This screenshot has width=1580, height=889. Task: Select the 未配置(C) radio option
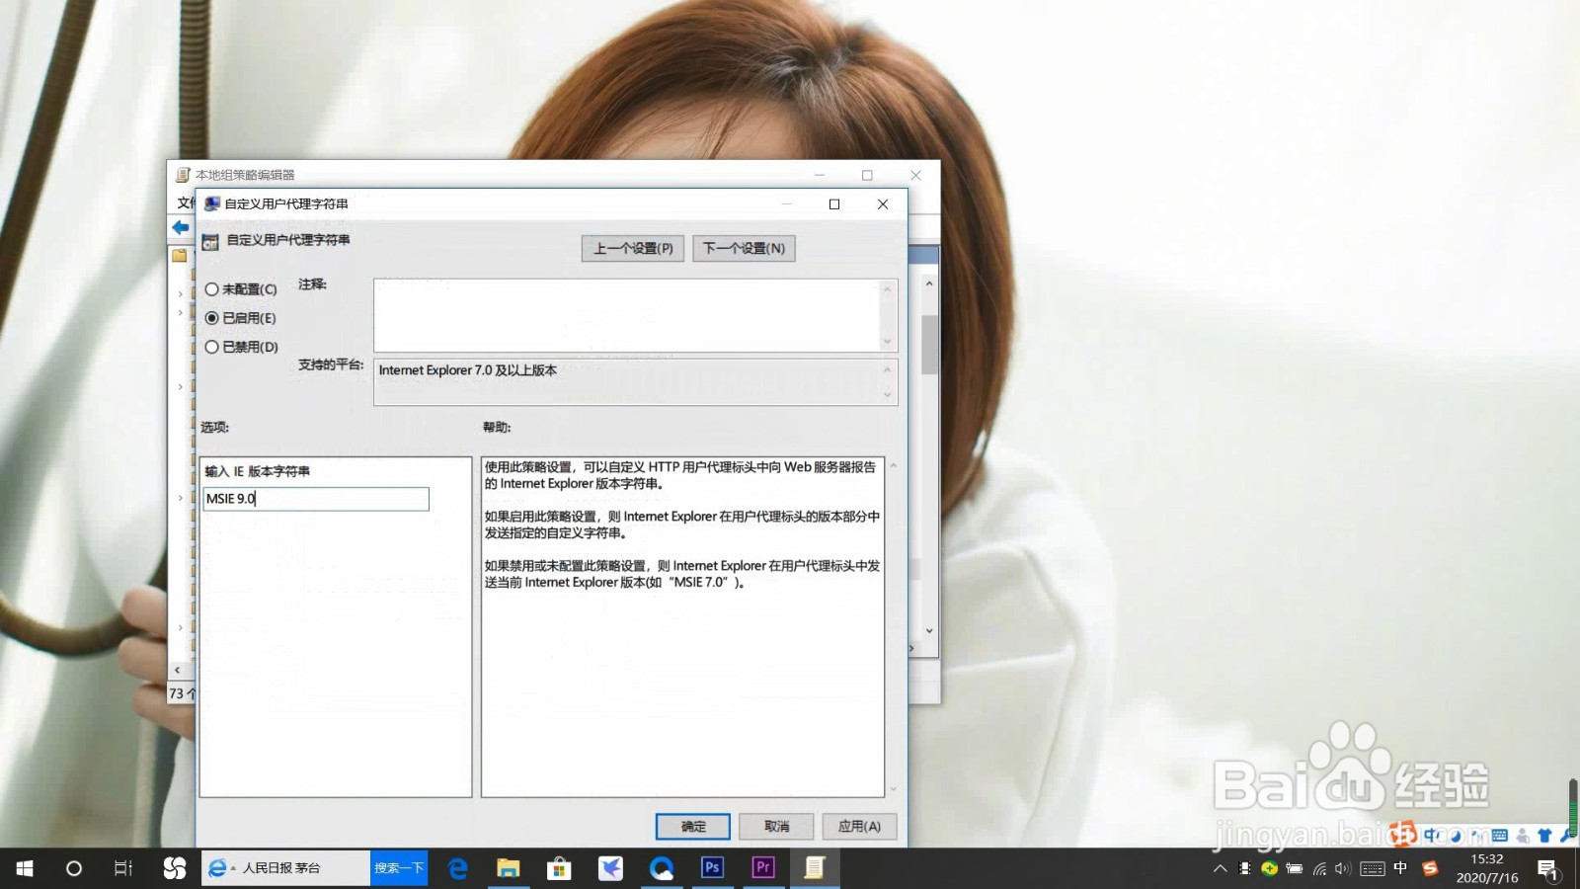[x=241, y=289]
